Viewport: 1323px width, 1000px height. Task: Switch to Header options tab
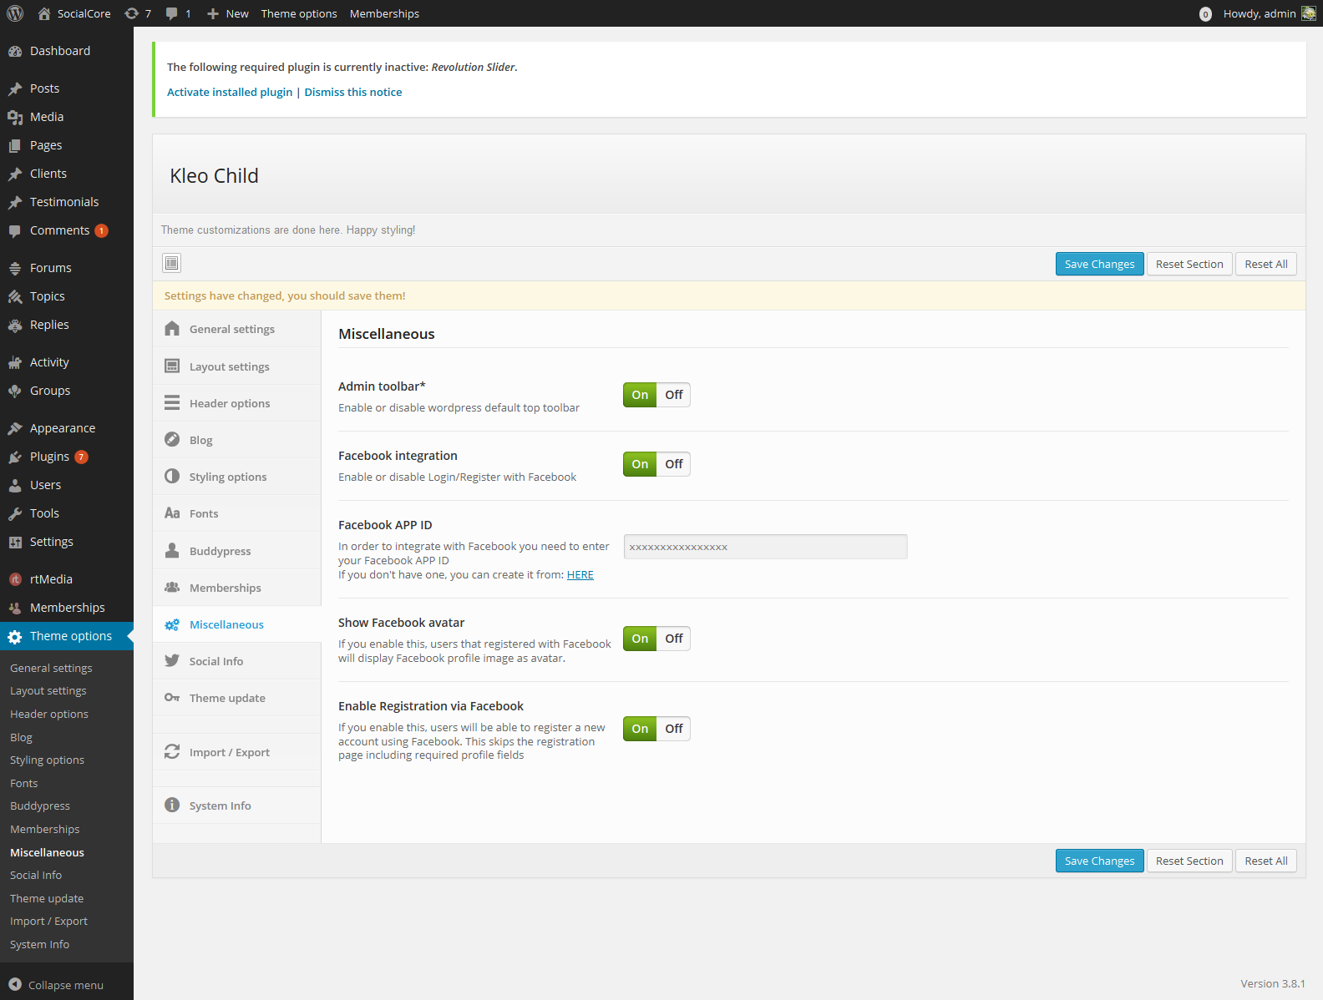click(230, 403)
